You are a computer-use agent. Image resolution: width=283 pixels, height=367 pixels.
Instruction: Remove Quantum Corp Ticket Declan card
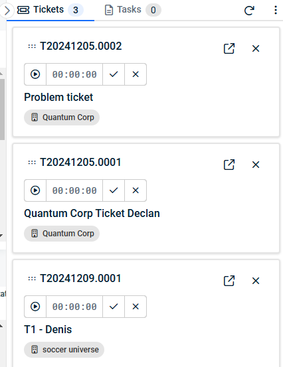click(256, 165)
